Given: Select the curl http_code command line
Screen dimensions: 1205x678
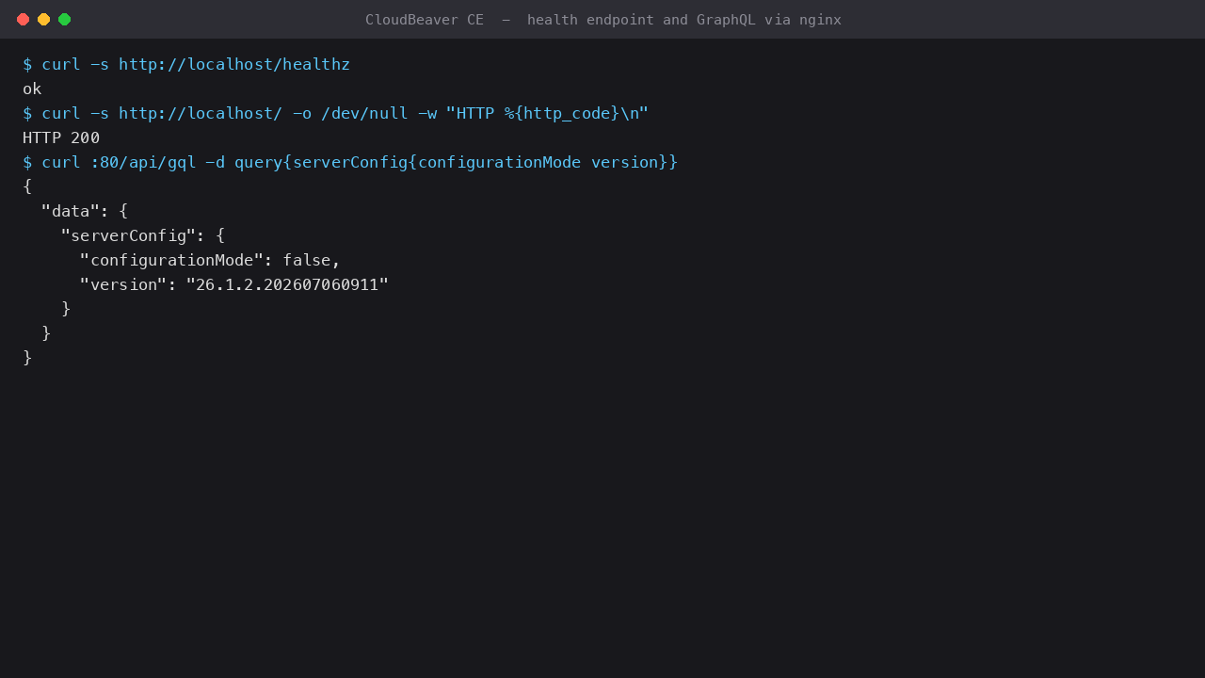Looking at the screenshot, I should click(336, 113).
